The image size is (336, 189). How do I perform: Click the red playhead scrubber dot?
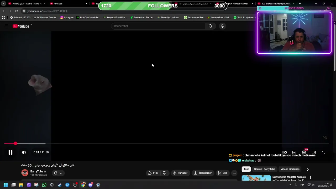tap(15, 143)
